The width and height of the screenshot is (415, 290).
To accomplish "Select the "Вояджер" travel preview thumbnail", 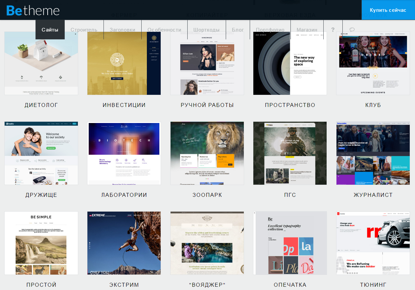I will [207, 243].
